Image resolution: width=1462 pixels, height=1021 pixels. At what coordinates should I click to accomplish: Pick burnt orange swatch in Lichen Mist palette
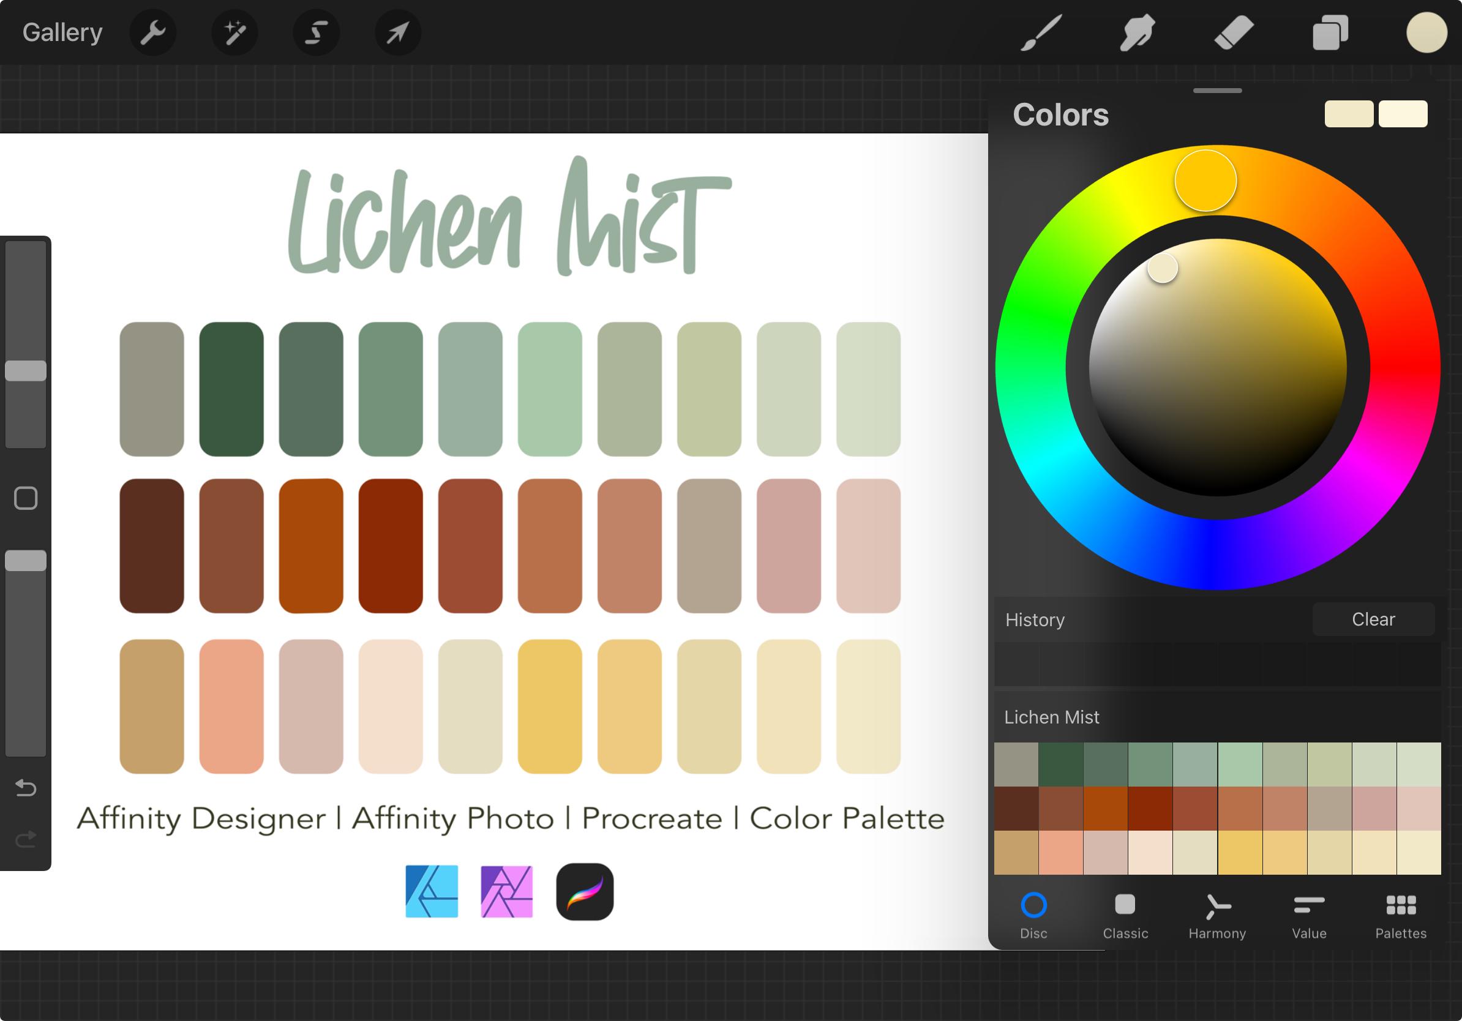click(x=1106, y=809)
